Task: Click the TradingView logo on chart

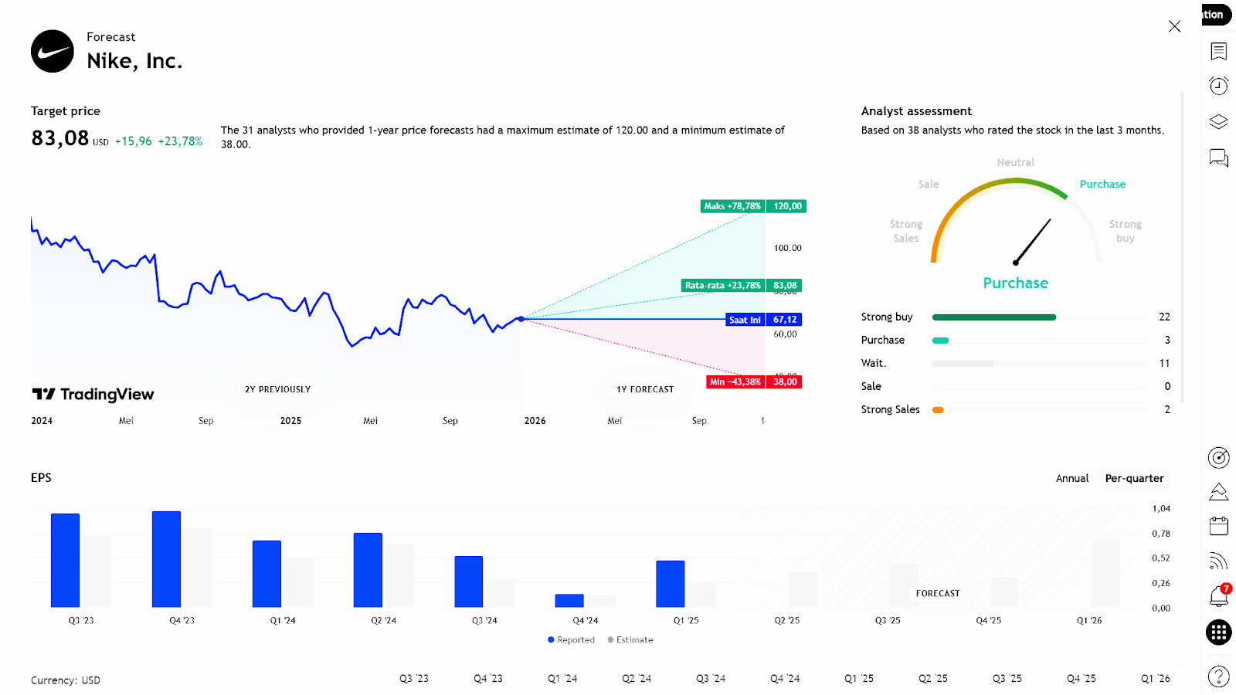Action: 93,395
